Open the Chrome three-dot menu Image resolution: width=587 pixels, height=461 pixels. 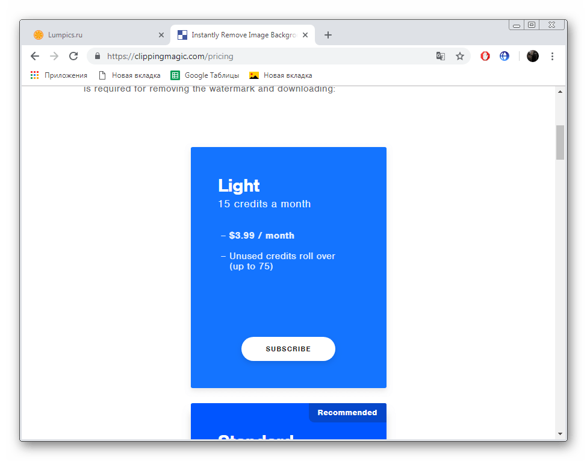(552, 56)
